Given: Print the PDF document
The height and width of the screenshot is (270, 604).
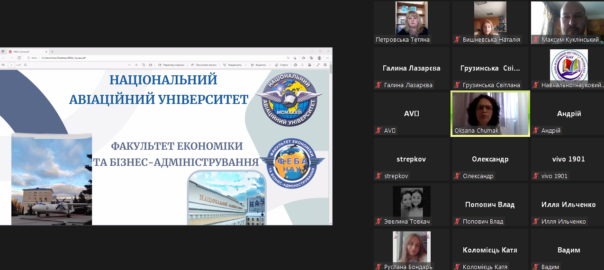Looking at the screenshot, I should pos(296,65).
